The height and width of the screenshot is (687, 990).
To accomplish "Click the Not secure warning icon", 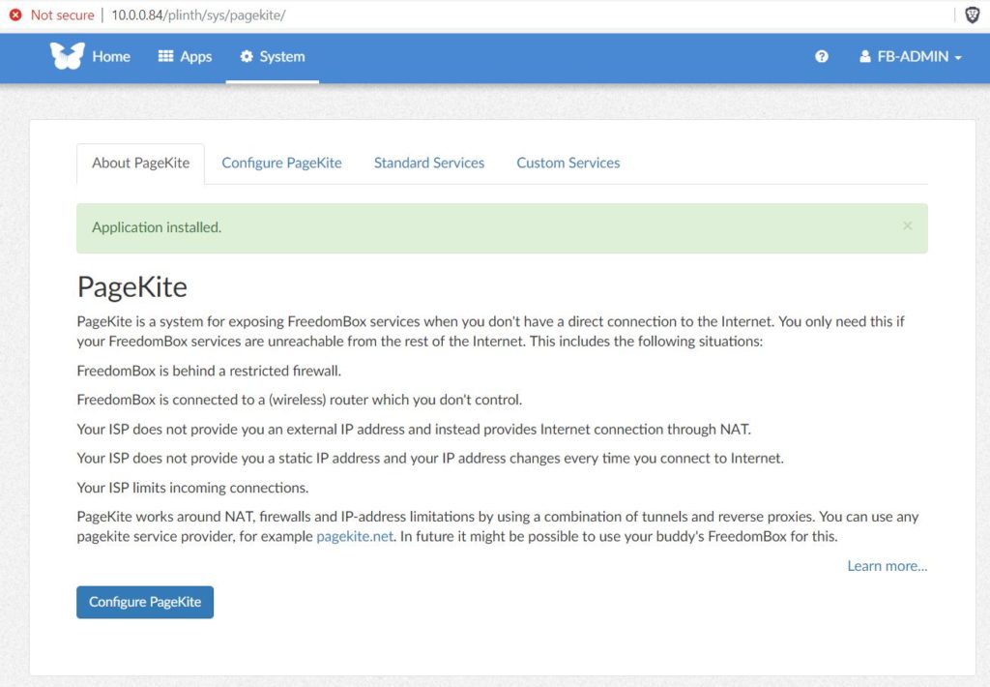I will click(x=15, y=15).
